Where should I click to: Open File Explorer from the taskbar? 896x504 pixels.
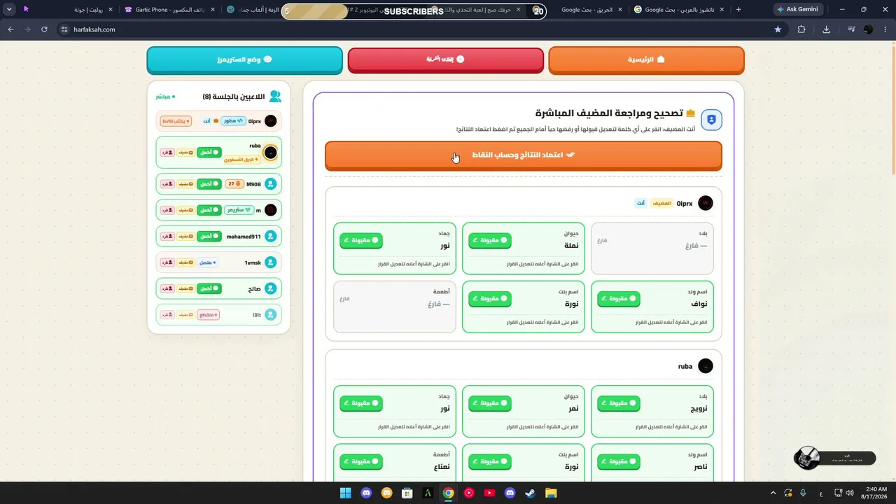pos(550,493)
